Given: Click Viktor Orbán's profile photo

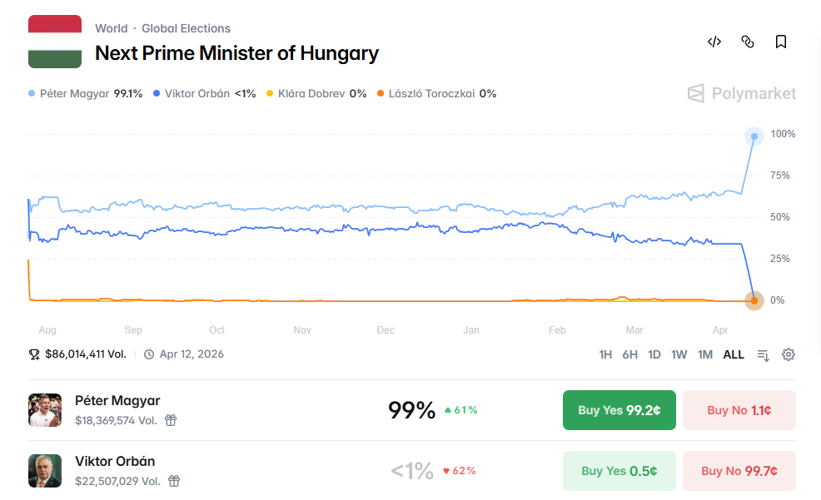Looking at the screenshot, I should [x=45, y=471].
